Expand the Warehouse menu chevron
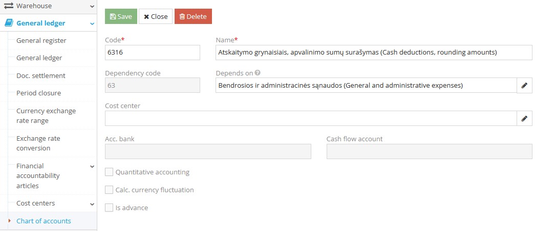Viewport: 555px width, 231px height. click(92, 7)
